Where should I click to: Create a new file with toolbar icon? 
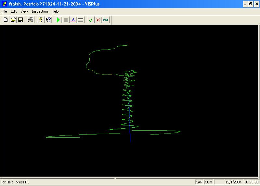pos(6,20)
